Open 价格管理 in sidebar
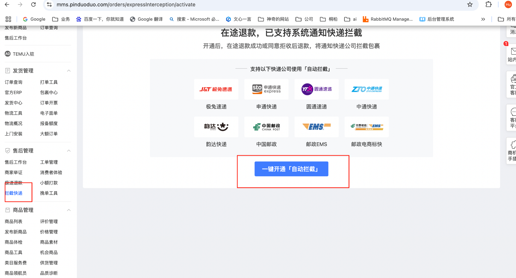Screen dimensions: 516x278 49,232
